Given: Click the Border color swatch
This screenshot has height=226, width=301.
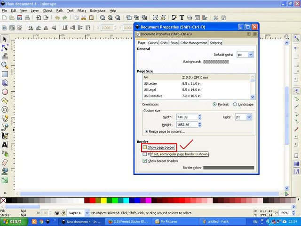Looking at the screenshot, I should tap(229, 168).
